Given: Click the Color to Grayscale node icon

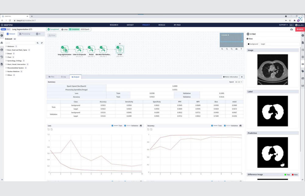Looking at the screenshot, I should click(79, 49).
